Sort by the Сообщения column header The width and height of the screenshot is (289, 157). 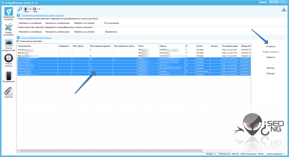point(65,46)
